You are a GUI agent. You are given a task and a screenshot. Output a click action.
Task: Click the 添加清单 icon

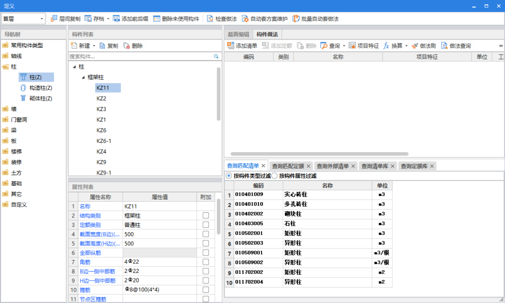click(231, 45)
